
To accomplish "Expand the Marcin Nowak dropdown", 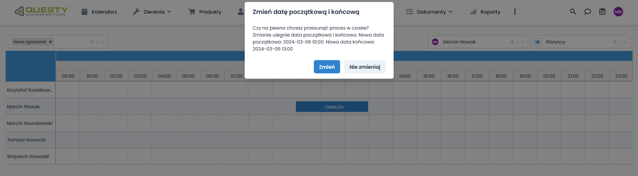I will coord(523,42).
